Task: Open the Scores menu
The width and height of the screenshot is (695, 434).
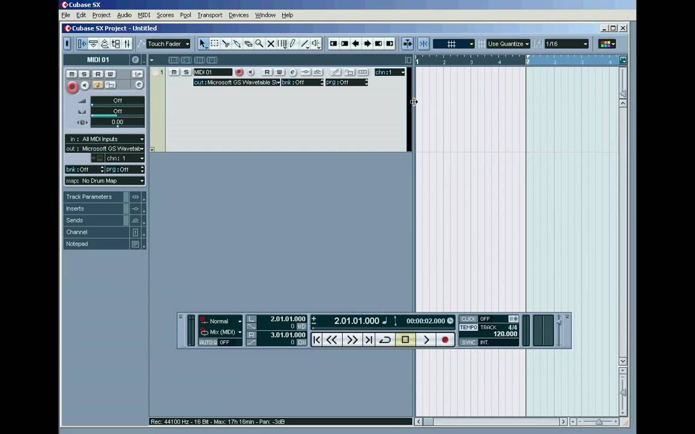Action: pyautogui.click(x=165, y=15)
